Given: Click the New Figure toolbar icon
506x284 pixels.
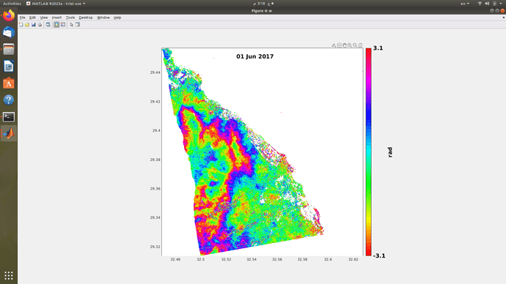Looking at the screenshot, I should [21, 25].
